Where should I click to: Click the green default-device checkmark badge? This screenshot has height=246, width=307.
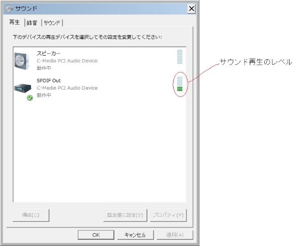click(x=30, y=98)
